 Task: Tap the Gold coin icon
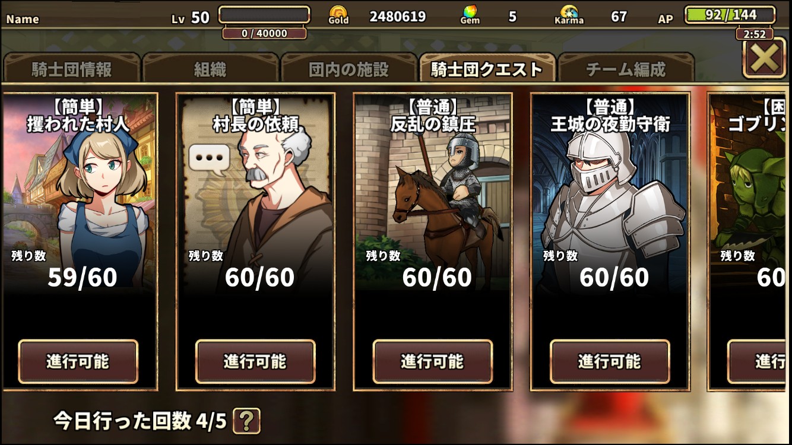tap(339, 12)
